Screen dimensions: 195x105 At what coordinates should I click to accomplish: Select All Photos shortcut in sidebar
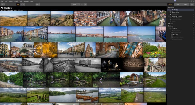pos(180,10)
